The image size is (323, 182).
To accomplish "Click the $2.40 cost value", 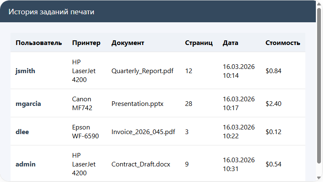I will click(273, 103).
